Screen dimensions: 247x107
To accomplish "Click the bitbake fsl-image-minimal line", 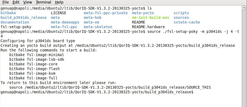I will 36,55.
